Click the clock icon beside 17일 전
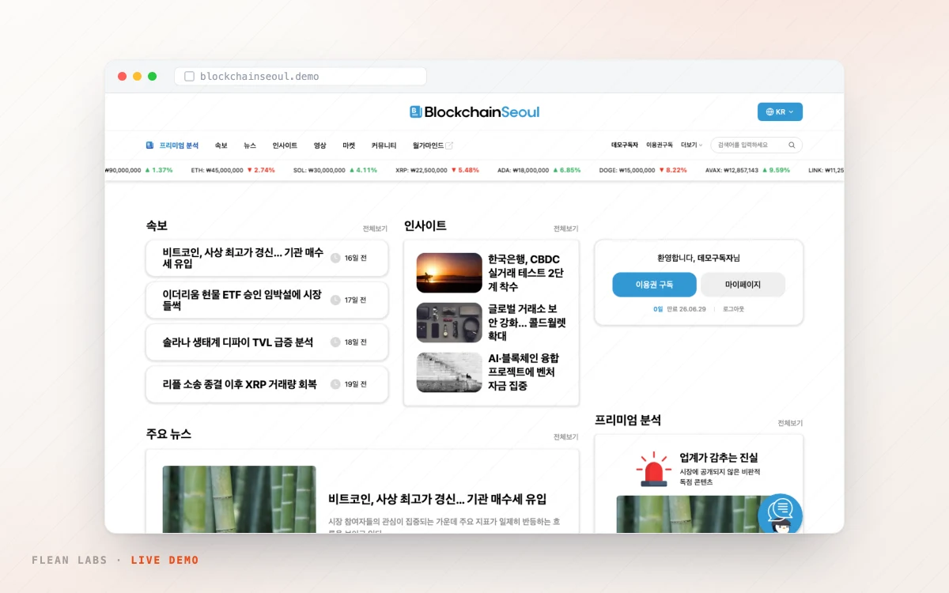 (335, 300)
